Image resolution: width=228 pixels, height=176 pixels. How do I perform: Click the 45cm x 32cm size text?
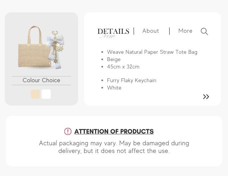click(x=123, y=66)
